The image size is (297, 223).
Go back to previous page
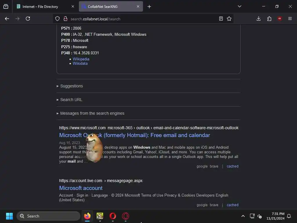pos(7,19)
